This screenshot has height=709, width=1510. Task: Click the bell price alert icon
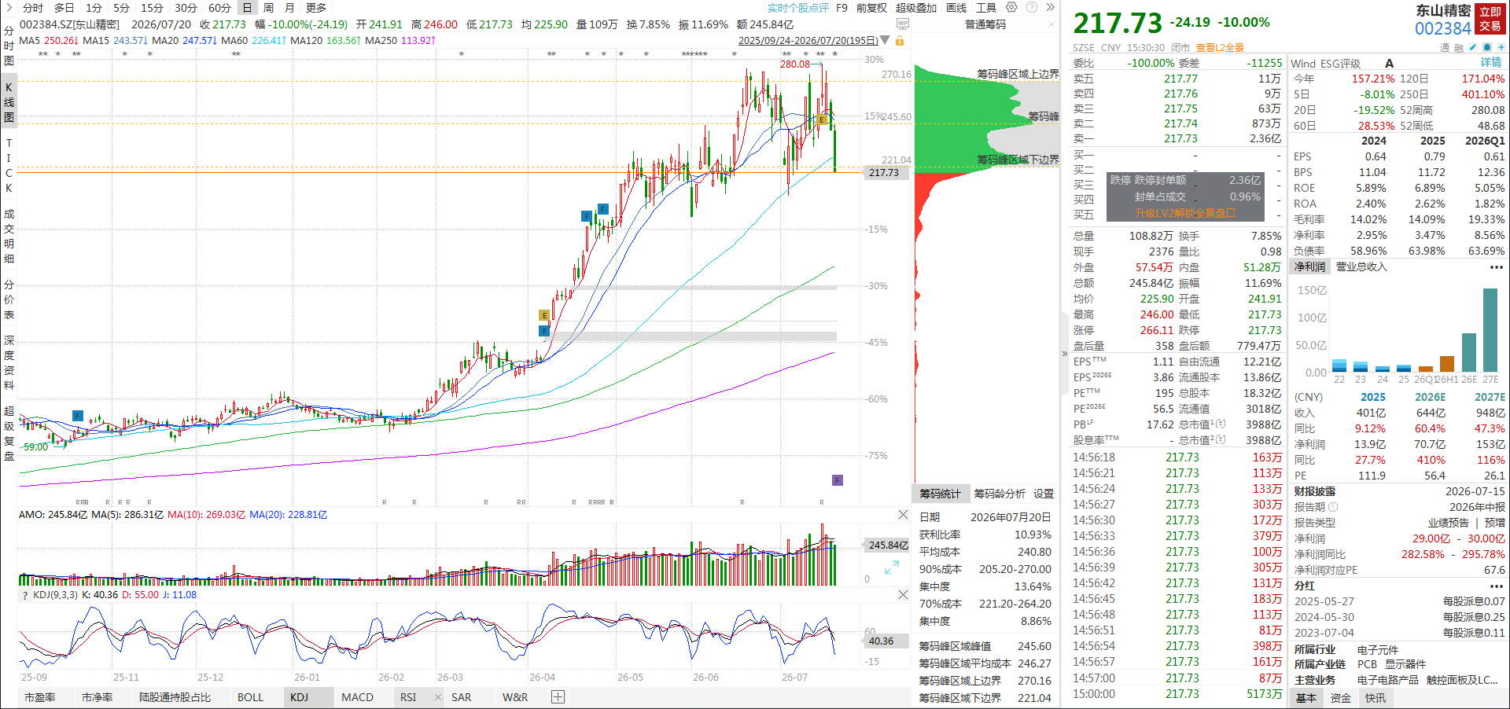click(1487, 47)
